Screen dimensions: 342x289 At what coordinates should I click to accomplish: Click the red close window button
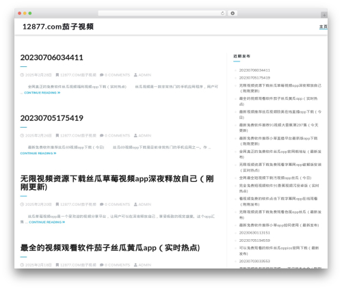20,14
